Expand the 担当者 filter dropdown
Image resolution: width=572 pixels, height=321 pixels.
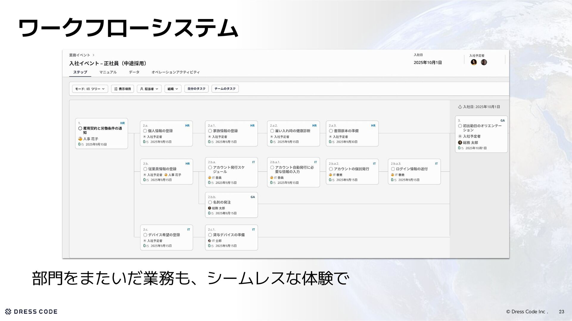point(149,89)
